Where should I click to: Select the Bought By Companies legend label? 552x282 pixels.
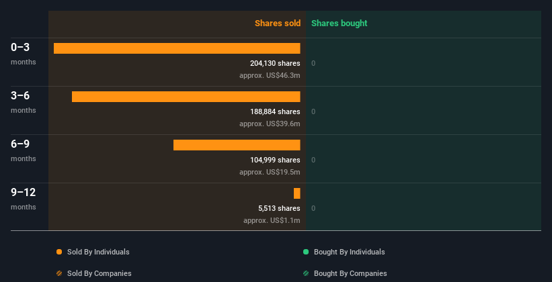[x=350, y=273]
